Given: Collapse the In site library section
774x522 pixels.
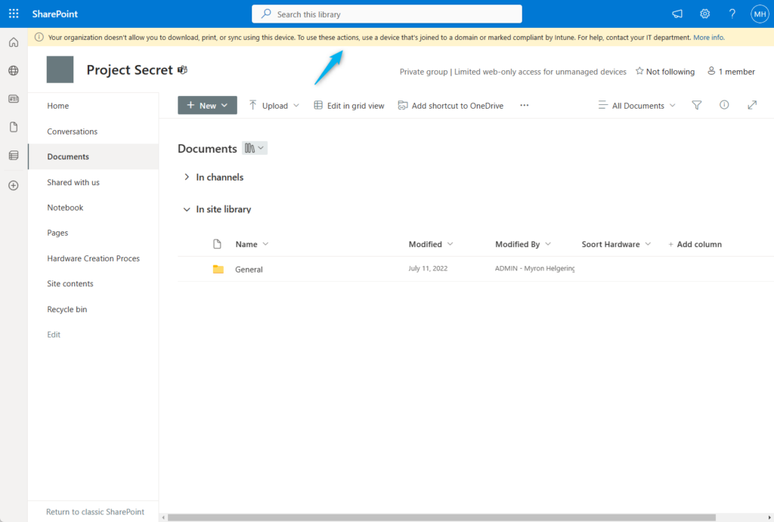Looking at the screenshot, I should coord(187,209).
